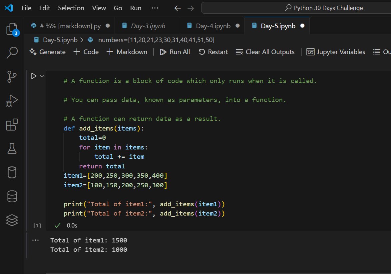Screen dimensions: 391x274
Task: Open the View menu
Action: coord(99,8)
